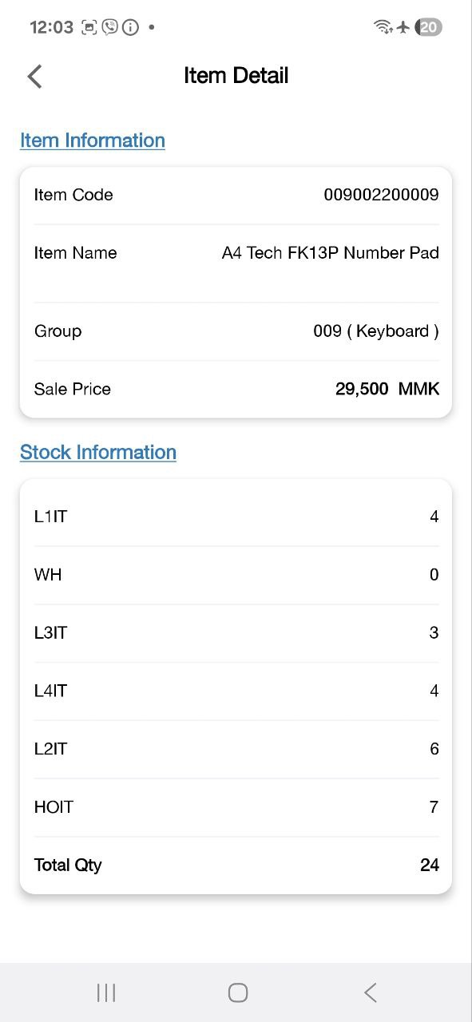
Task: Tap the Total Qty row
Action: pos(236,866)
